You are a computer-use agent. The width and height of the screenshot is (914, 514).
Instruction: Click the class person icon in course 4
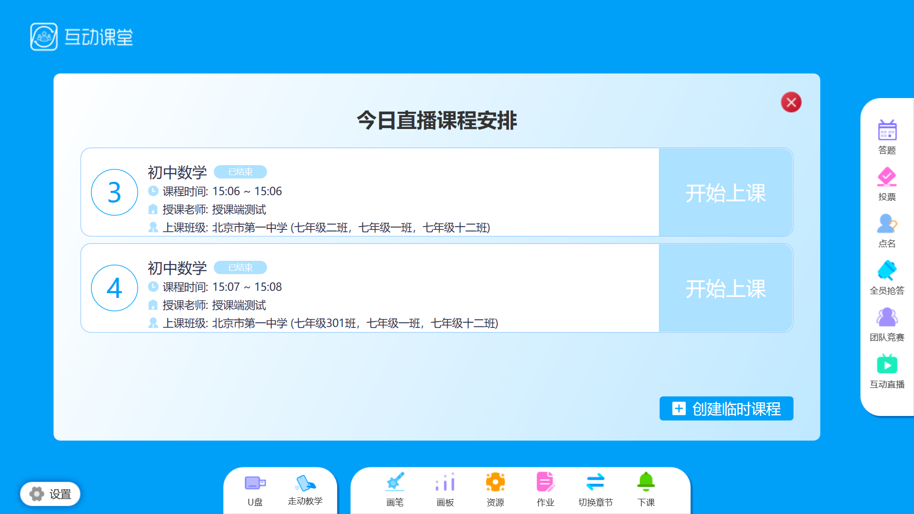pyautogui.click(x=153, y=323)
